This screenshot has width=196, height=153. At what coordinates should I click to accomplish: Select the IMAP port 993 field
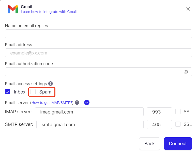[159, 112]
